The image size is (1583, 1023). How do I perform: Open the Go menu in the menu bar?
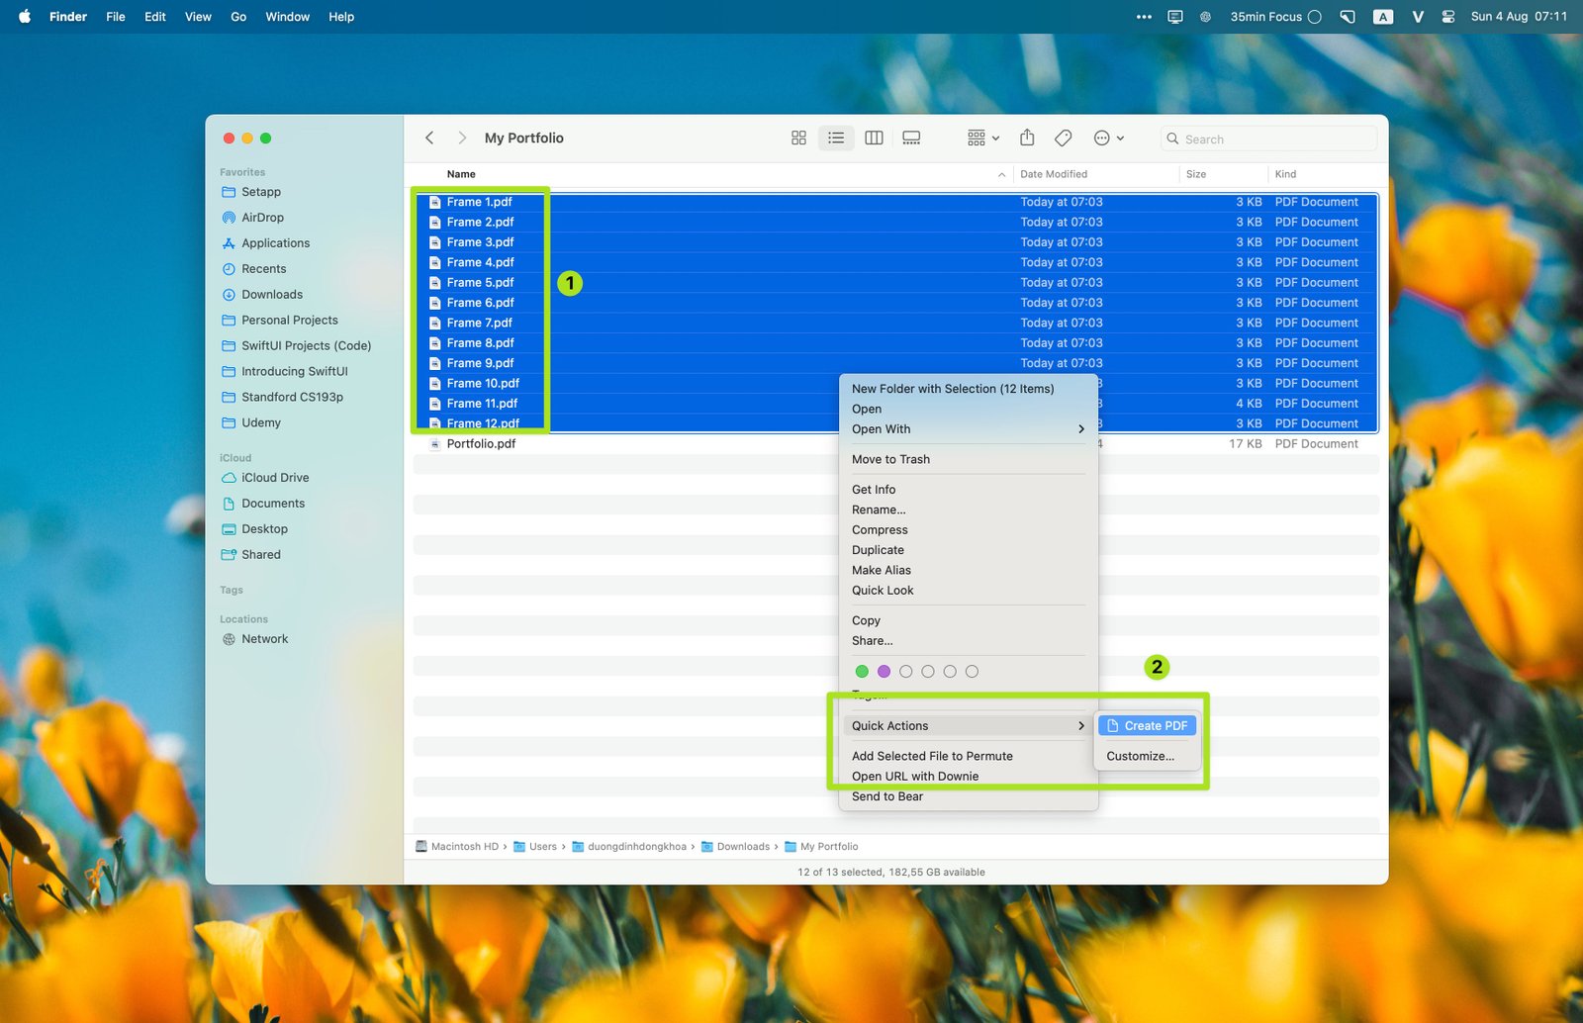pos(238,17)
